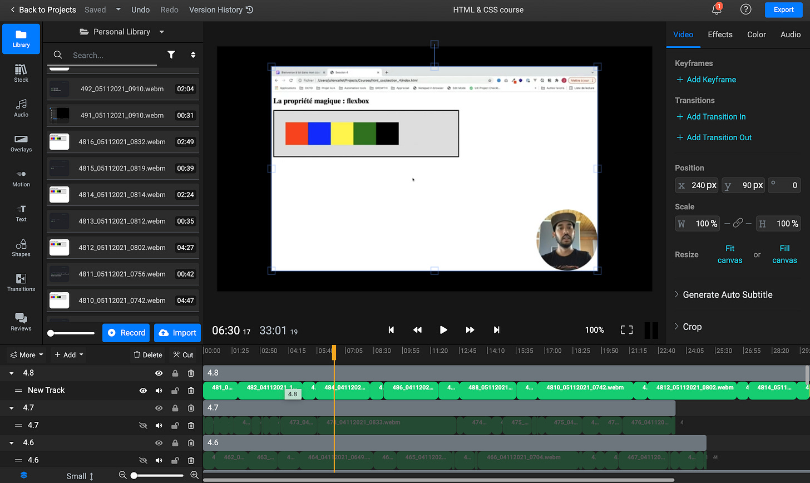Toggle visibility of 4.7 group track
Image resolution: width=810 pixels, height=483 pixels.
pyautogui.click(x=159, y=408)
